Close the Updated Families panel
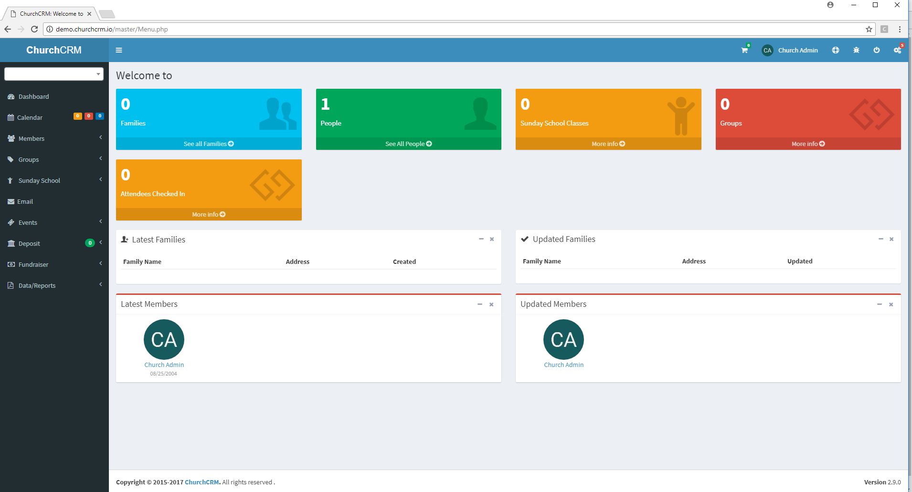Image resolution: width=912 pixels, height=492 pixels. tap(891, 239)
